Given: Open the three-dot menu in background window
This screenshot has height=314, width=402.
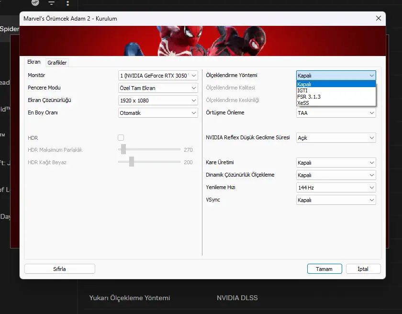Looking at the screenshot, I should (67, 3).
